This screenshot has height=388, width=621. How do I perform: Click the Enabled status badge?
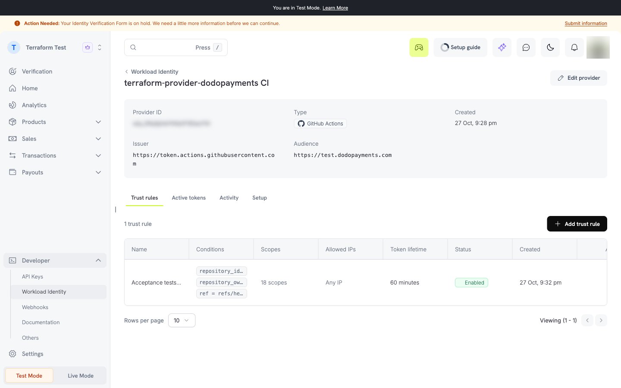pos(471,282)
